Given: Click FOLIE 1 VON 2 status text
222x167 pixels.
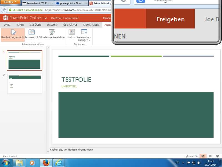Looking at the screenshot, I should point(10,156).
